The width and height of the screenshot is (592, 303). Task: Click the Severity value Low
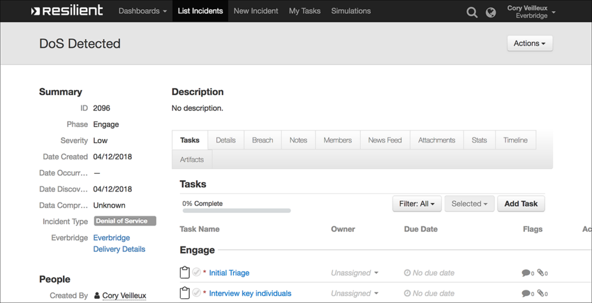point(101,141)
